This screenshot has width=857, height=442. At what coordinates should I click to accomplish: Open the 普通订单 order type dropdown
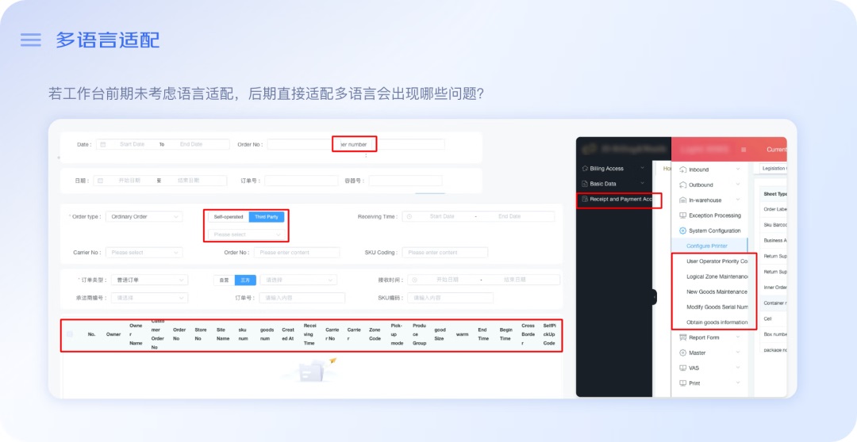pos(149,280)
